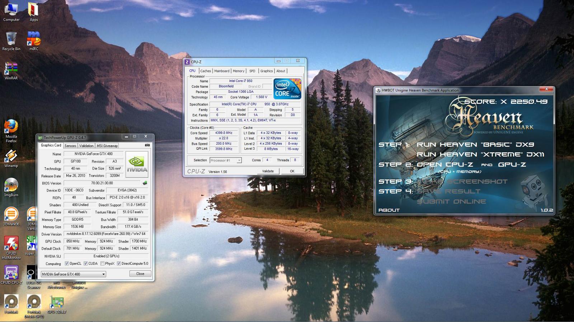Click the robot mascot in HWBOT Heaven window
Screen dimensions: 574x322
click(x=535, y=192)
